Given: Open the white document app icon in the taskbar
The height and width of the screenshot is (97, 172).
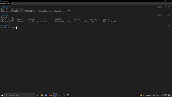Looking at the screenshot, I should (68, 95).
